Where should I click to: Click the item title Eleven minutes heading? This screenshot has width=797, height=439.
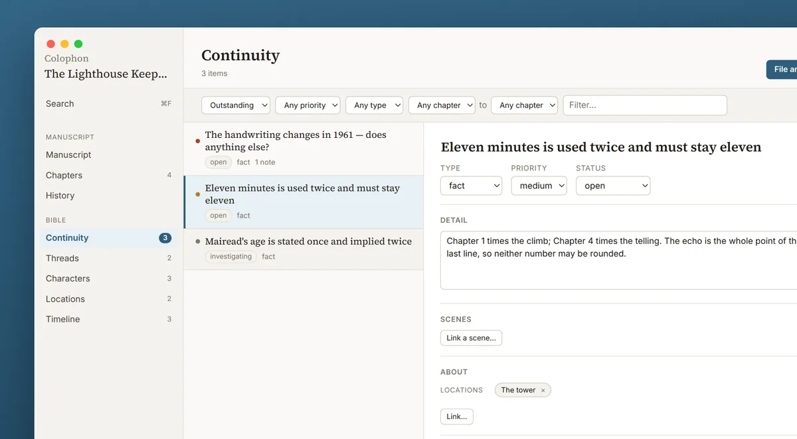pos(601,147)
